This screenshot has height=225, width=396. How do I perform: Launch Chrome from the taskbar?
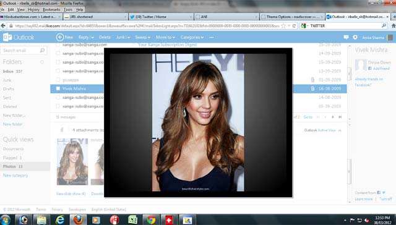point(151,219)
